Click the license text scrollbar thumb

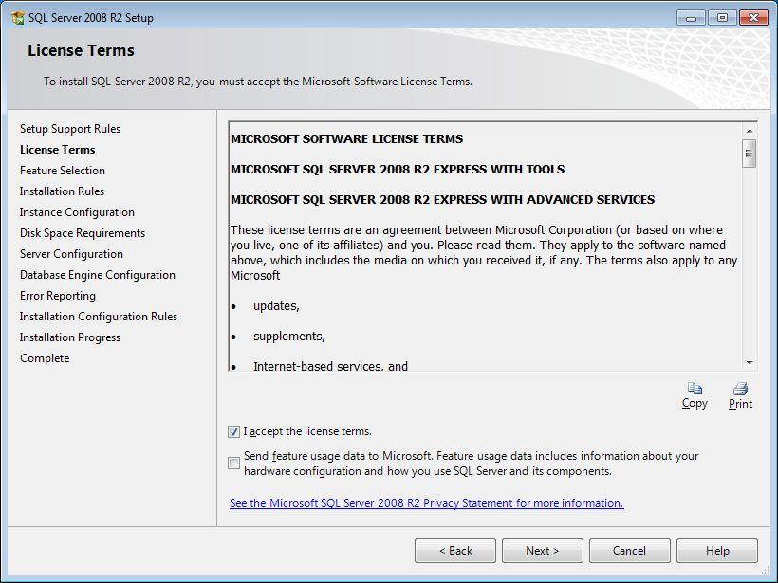pos(750,154)
